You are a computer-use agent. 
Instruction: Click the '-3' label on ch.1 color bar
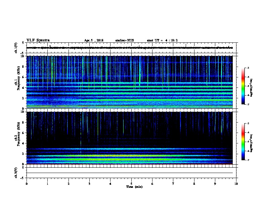click(x=248, y=68)
